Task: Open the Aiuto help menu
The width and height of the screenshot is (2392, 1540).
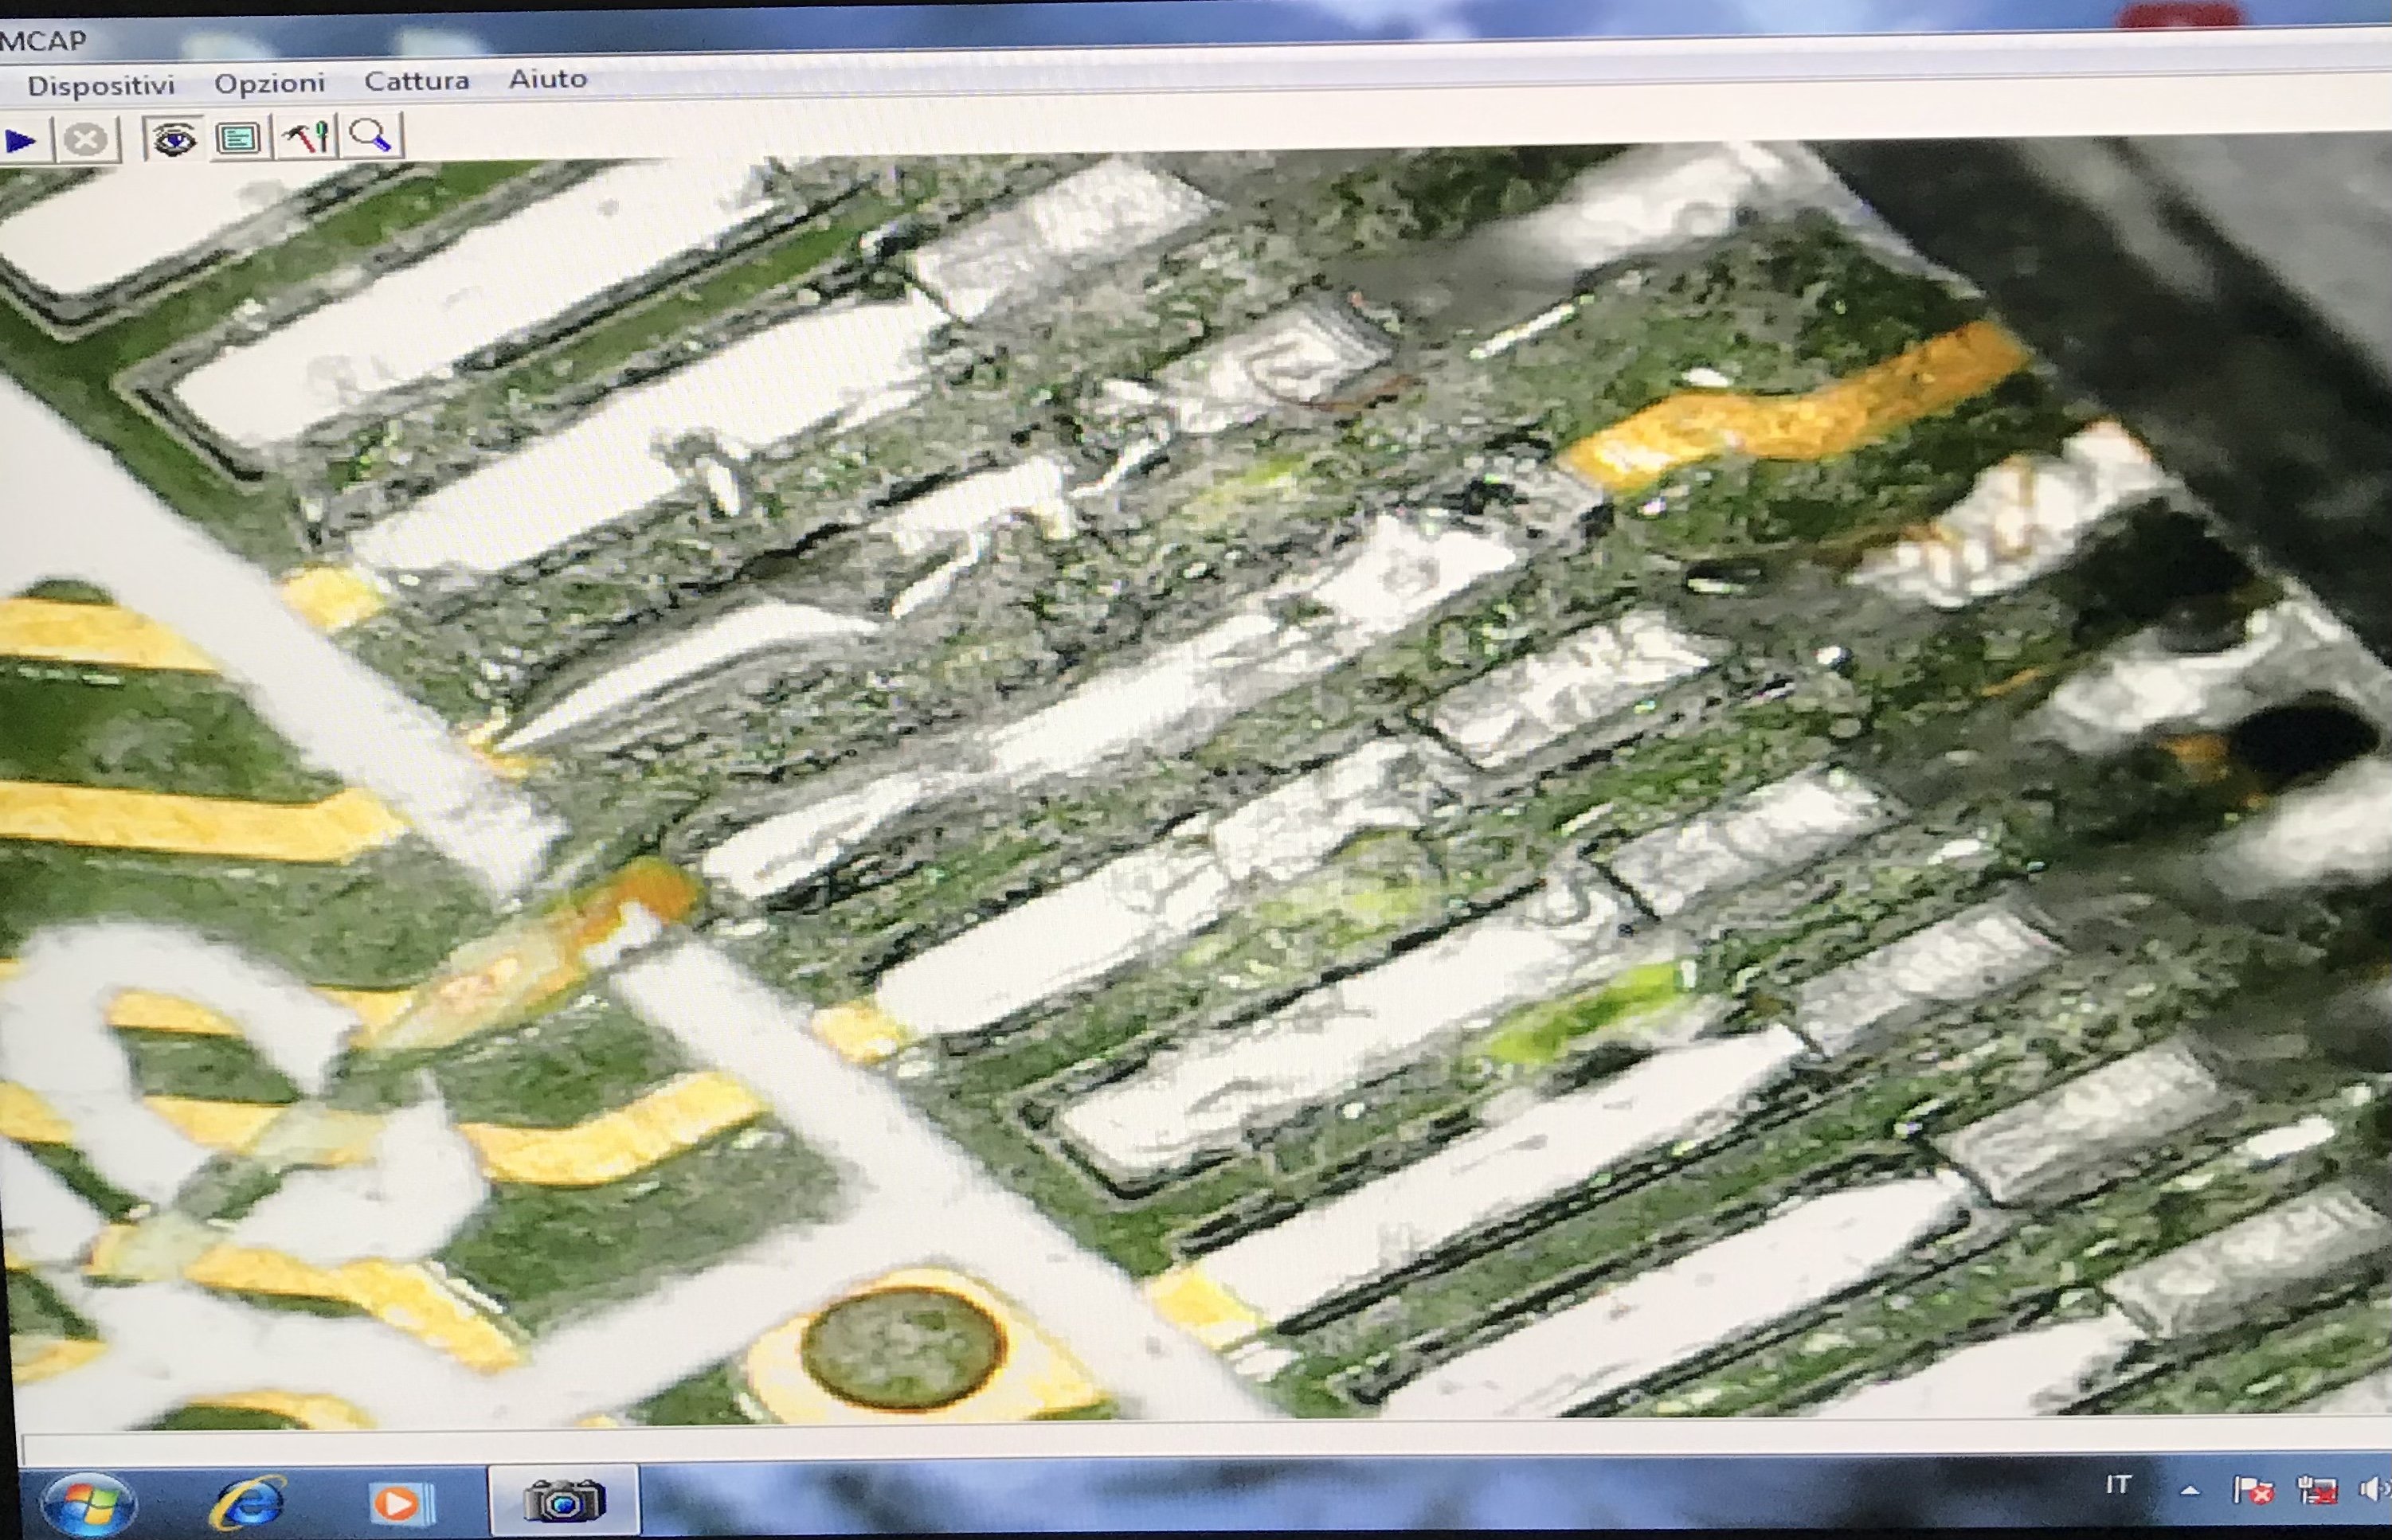Action: tap(547, 78)
